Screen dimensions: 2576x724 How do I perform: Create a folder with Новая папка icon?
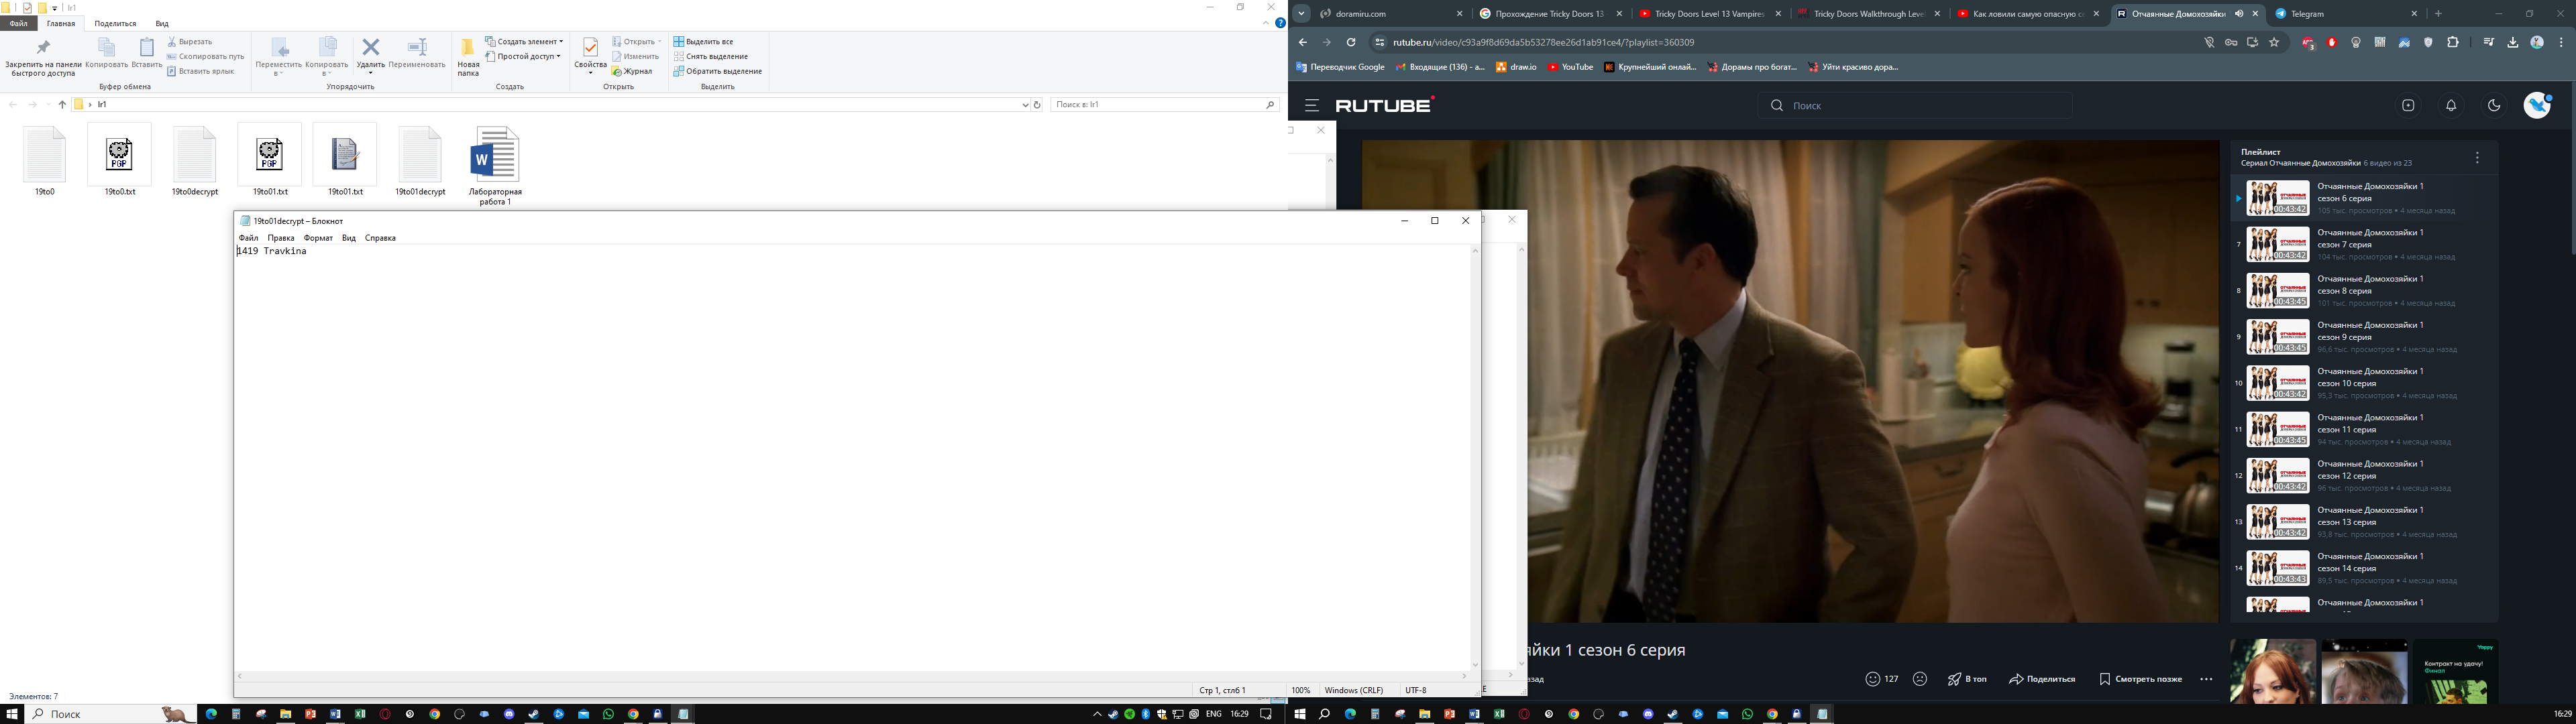pyautogui.click(x=468, y=57)
